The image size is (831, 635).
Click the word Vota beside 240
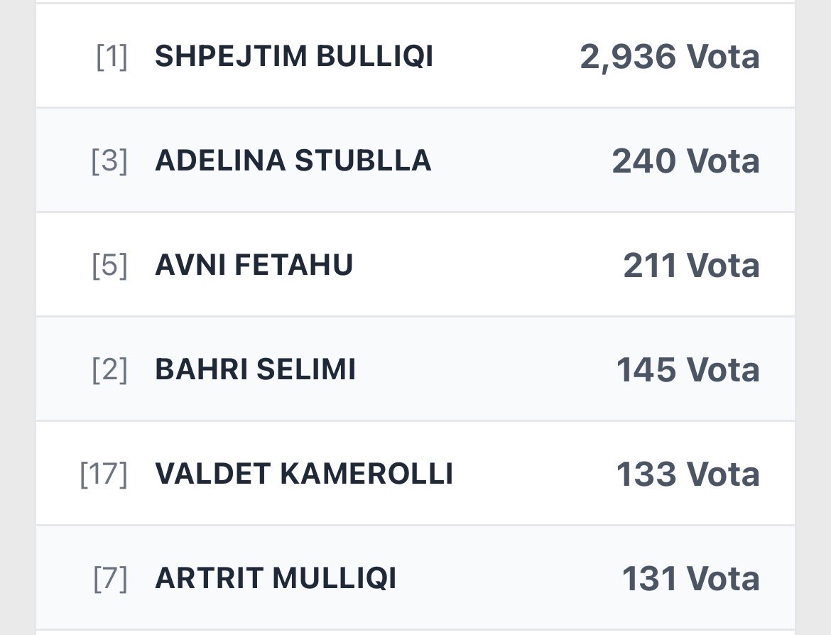(723, 161)
